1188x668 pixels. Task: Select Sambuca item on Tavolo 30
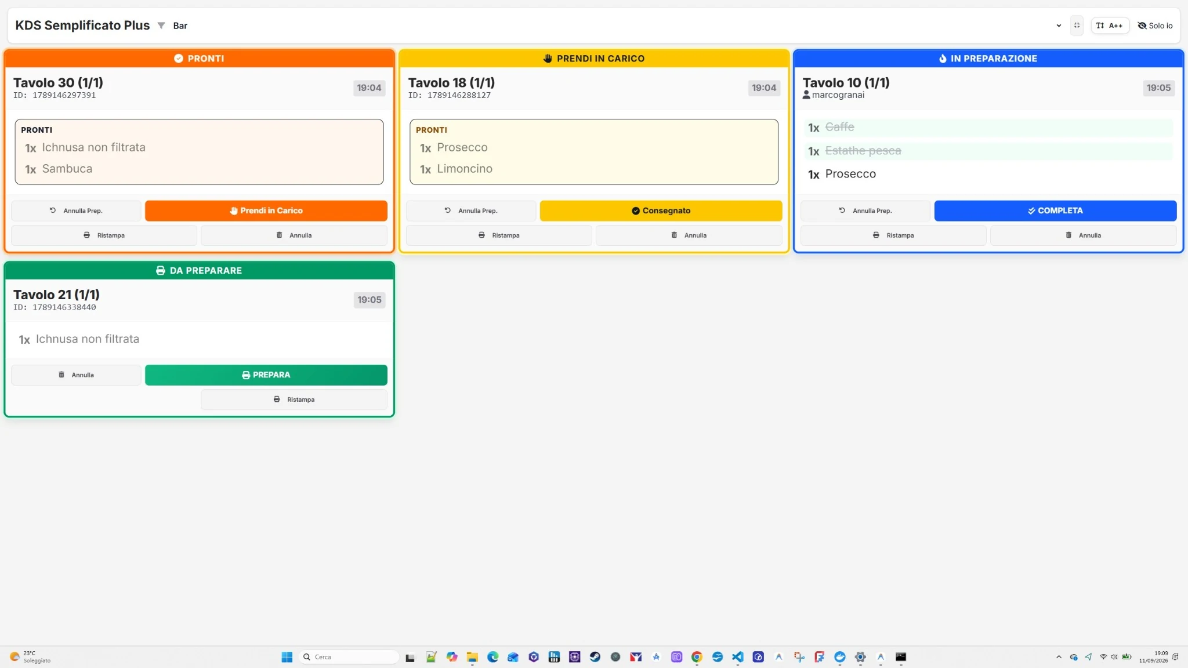tap(199, 169)
